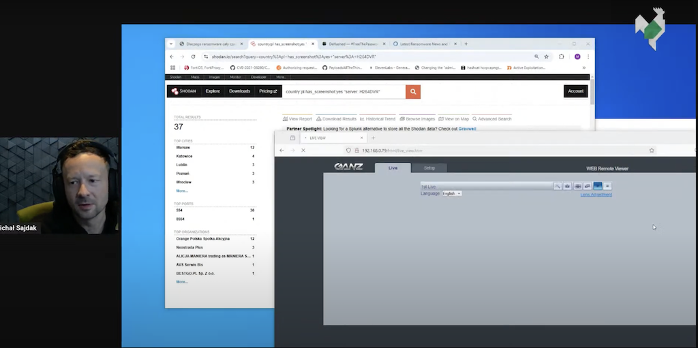Expand More under Top Cities
This screenshot has height=348, width=698.
point(181,191)
